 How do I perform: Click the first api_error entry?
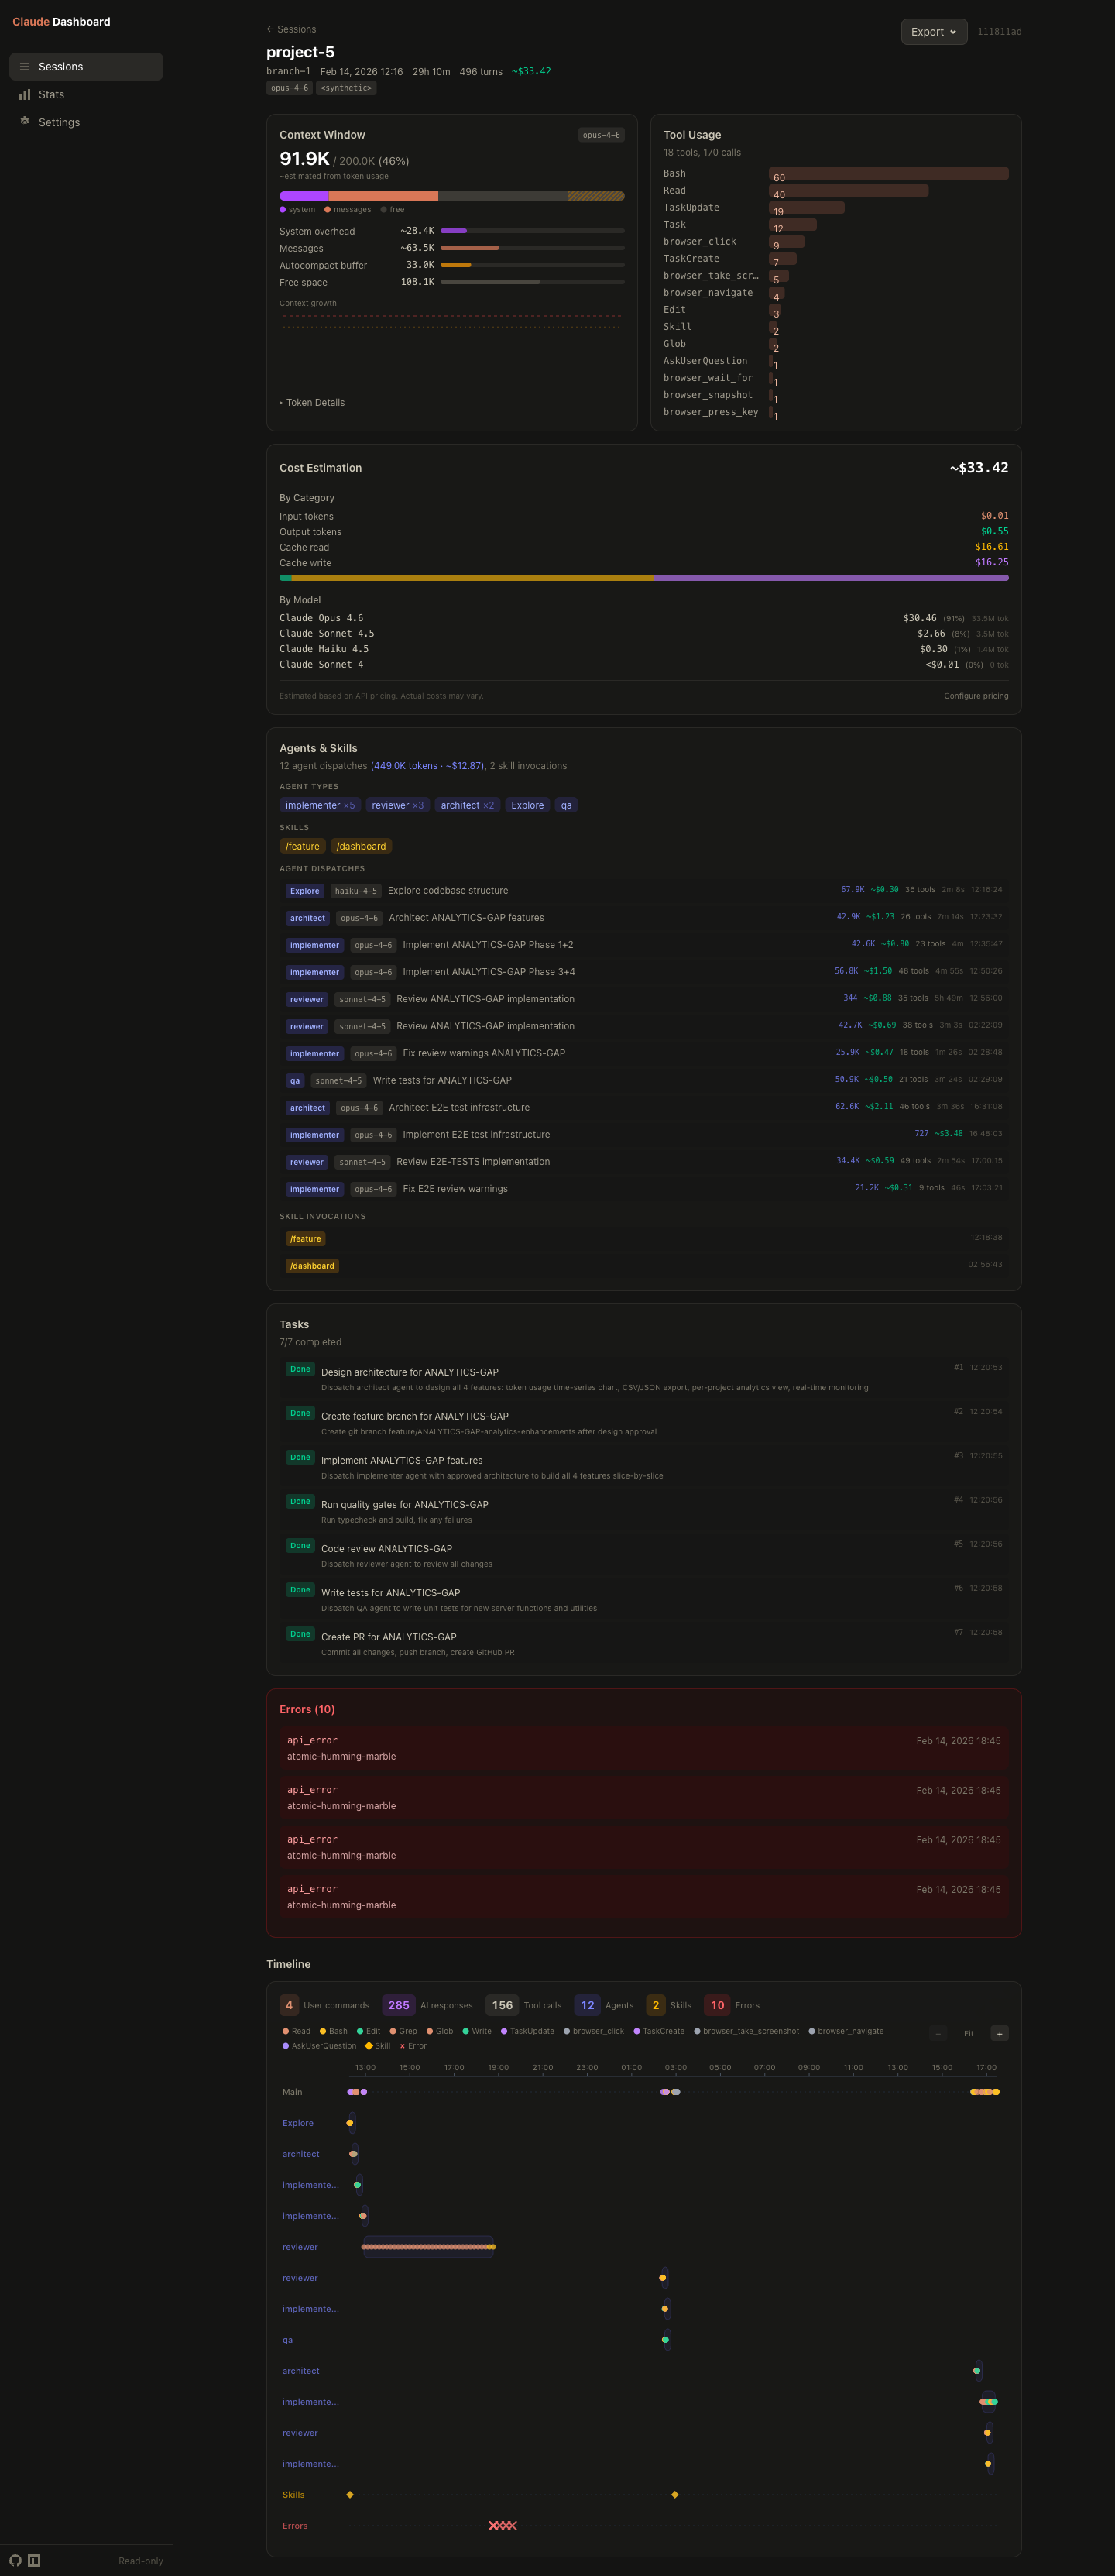coord(644,1748)
